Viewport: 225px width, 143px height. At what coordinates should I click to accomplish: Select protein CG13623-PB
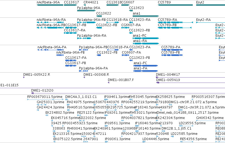tap(131, 60)
